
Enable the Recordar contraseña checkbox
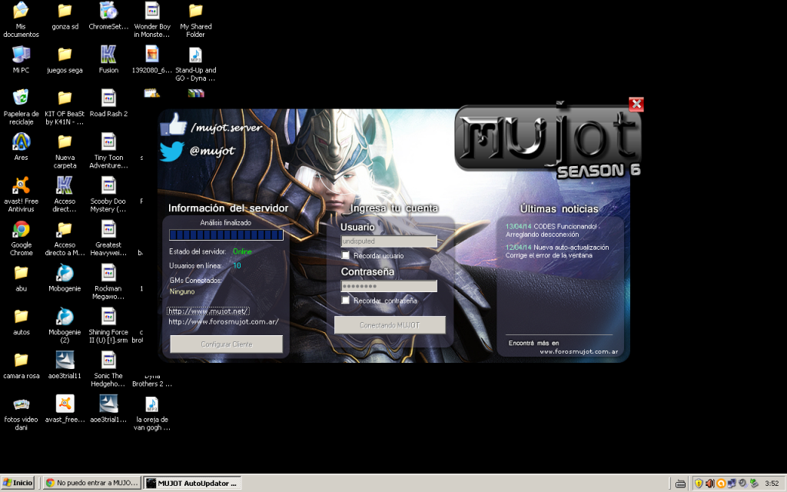pyautogui.click(x=346, y=300)
